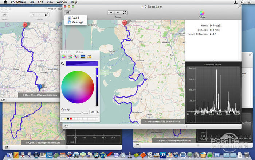This screenshot has width=255, height=160.
Task: Switch to image palettes picker mode
Action: 83,57
